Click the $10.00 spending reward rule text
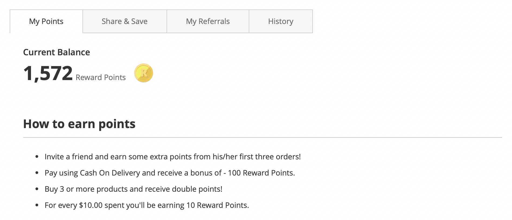The image size is (512, 220). (x=147, y=205)
